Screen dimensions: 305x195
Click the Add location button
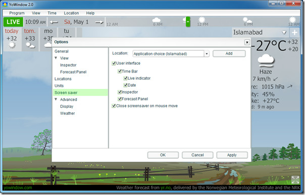[x=229, y=53]
